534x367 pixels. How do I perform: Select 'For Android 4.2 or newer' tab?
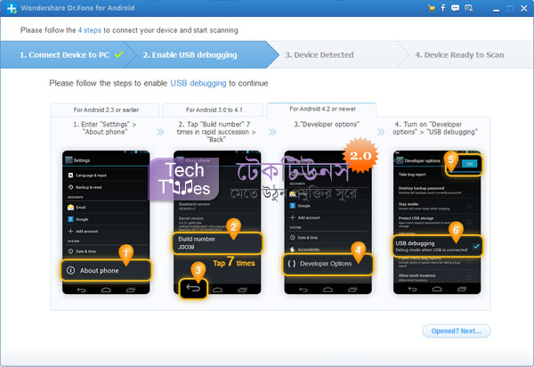(x=322, y=109)
